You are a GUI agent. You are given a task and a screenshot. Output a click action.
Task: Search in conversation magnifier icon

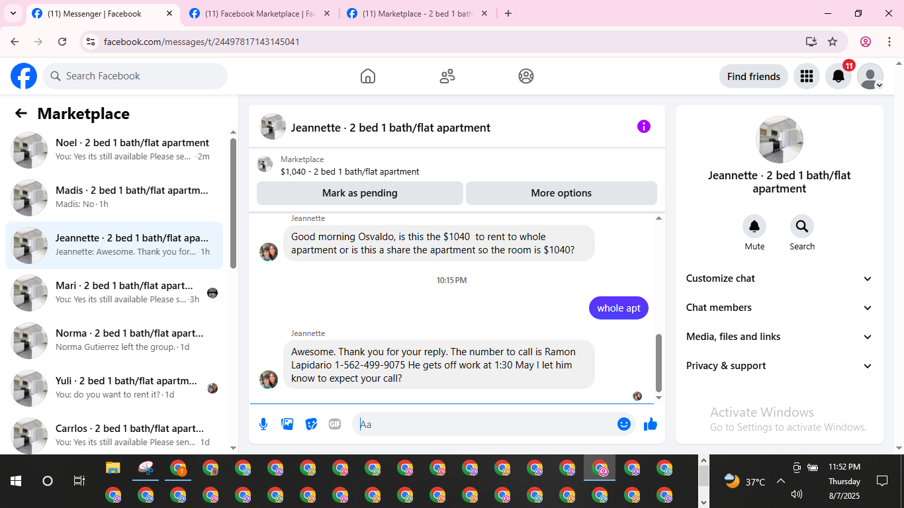coord(802,226)
